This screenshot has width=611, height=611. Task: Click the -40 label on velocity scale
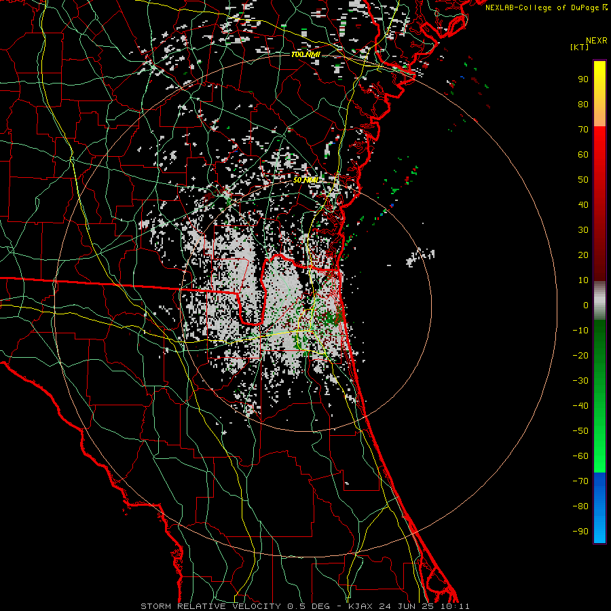[x=580, y=406]
